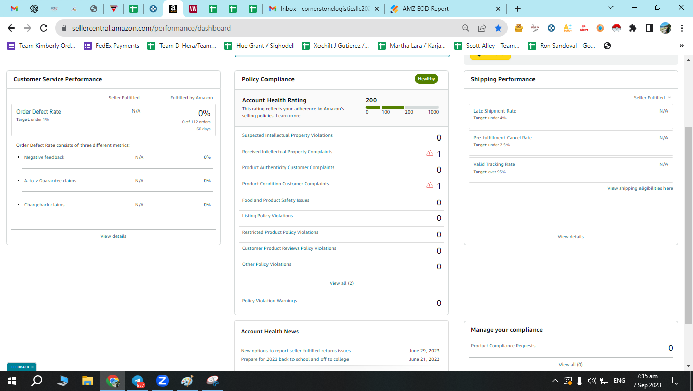Open Late Shipment Rate metric

click(495, 111)
